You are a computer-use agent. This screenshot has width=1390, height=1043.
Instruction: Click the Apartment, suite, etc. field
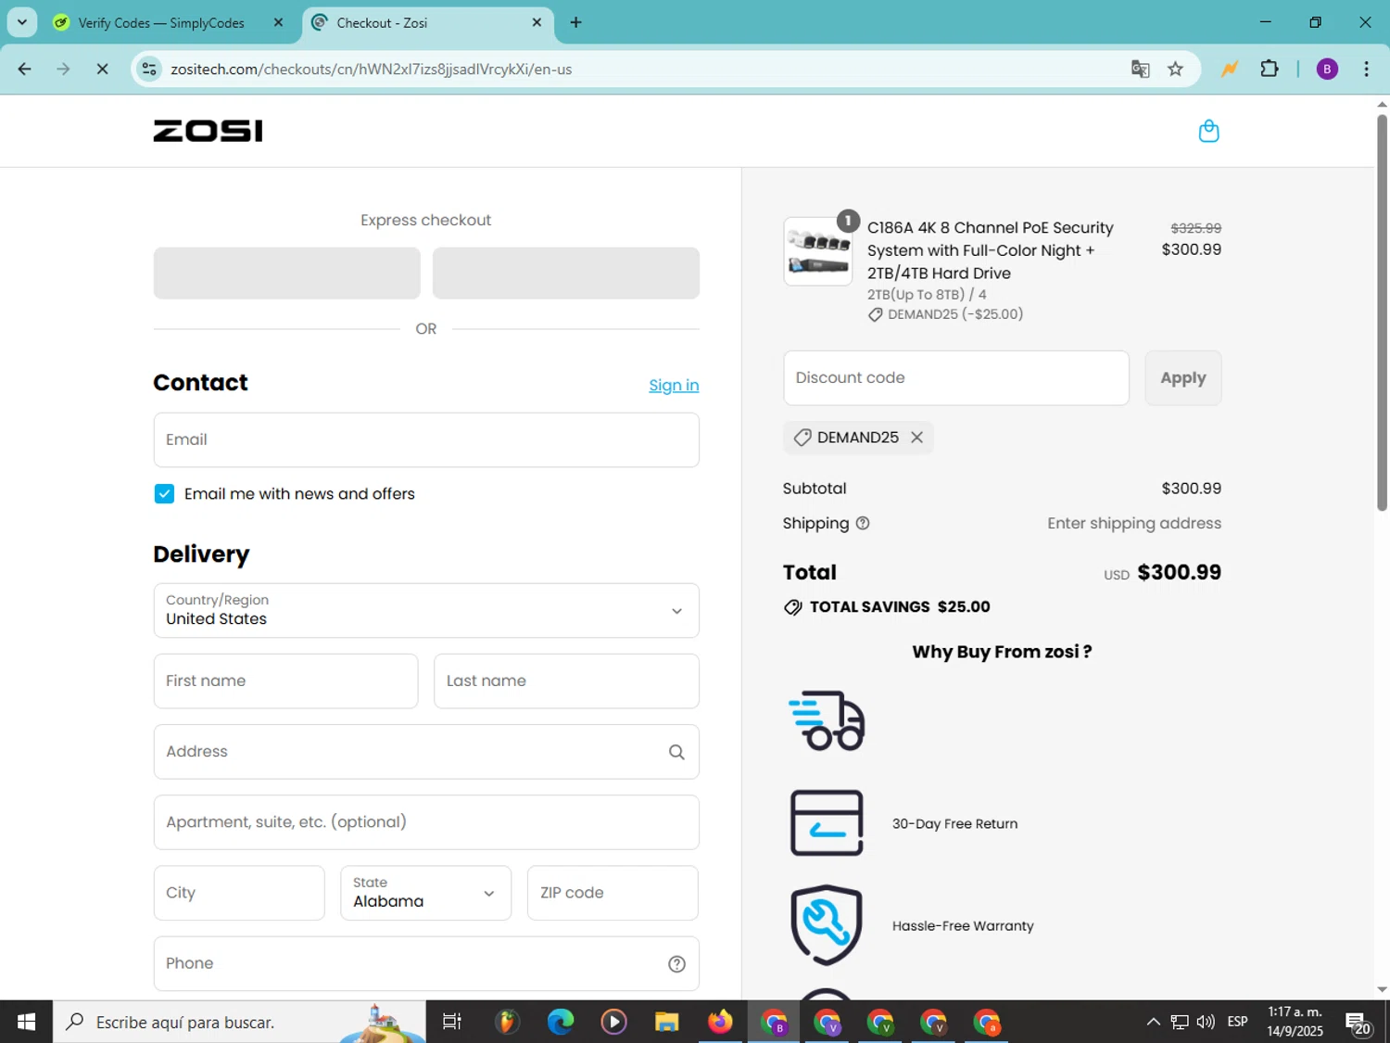[x=426, y=822]
